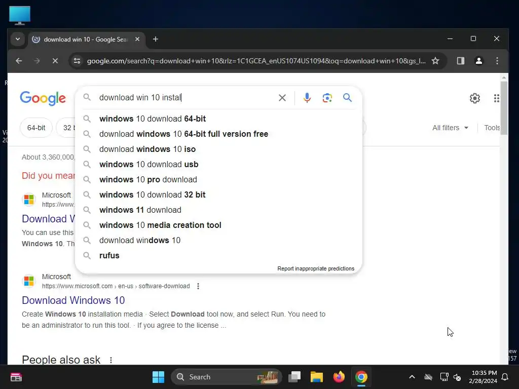
Task: Open the Windows Start button
Action: [x=158, y=377]
